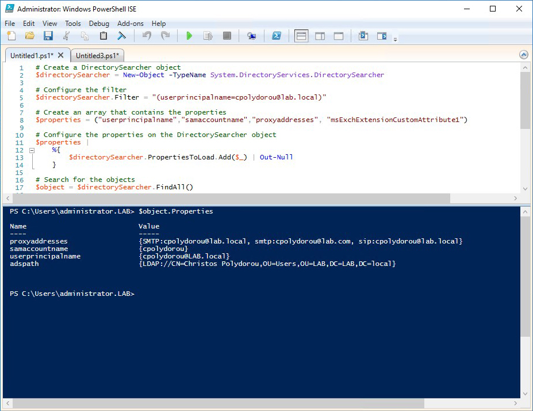Click console horizontal scroll right arrow
The image size is (533, 411).
tap(516, 403)
